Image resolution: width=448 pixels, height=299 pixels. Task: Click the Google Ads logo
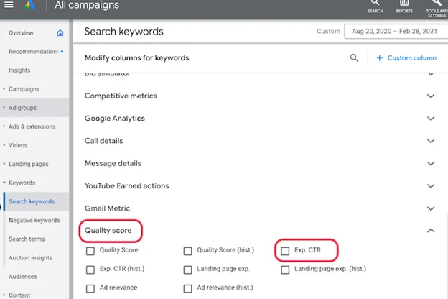tap(29, 4)
